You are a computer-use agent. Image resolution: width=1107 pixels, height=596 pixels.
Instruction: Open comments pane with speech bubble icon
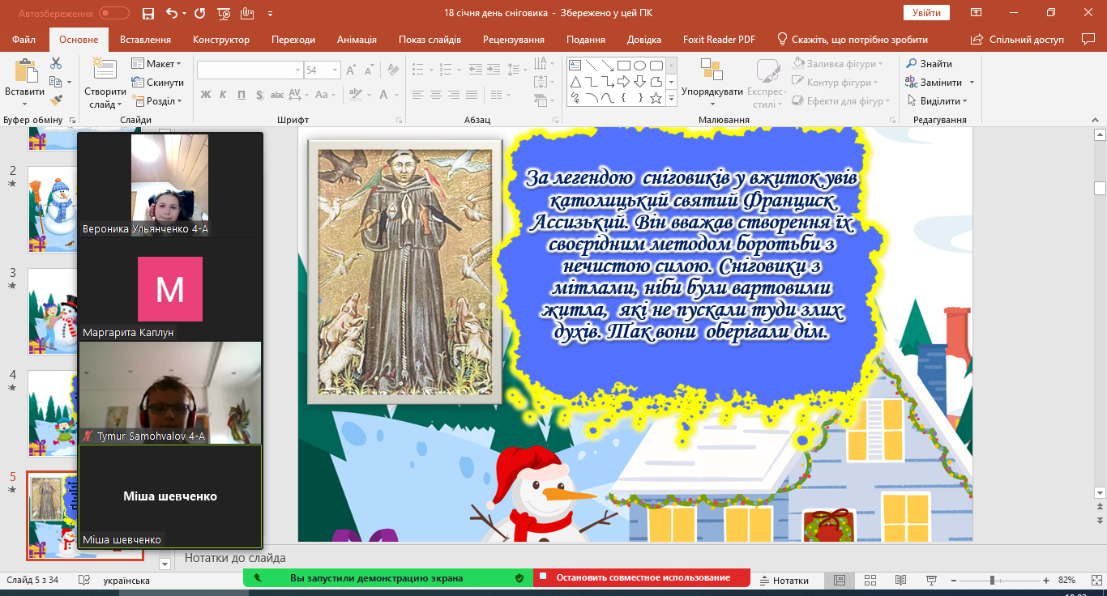(x=1089, y=39)
